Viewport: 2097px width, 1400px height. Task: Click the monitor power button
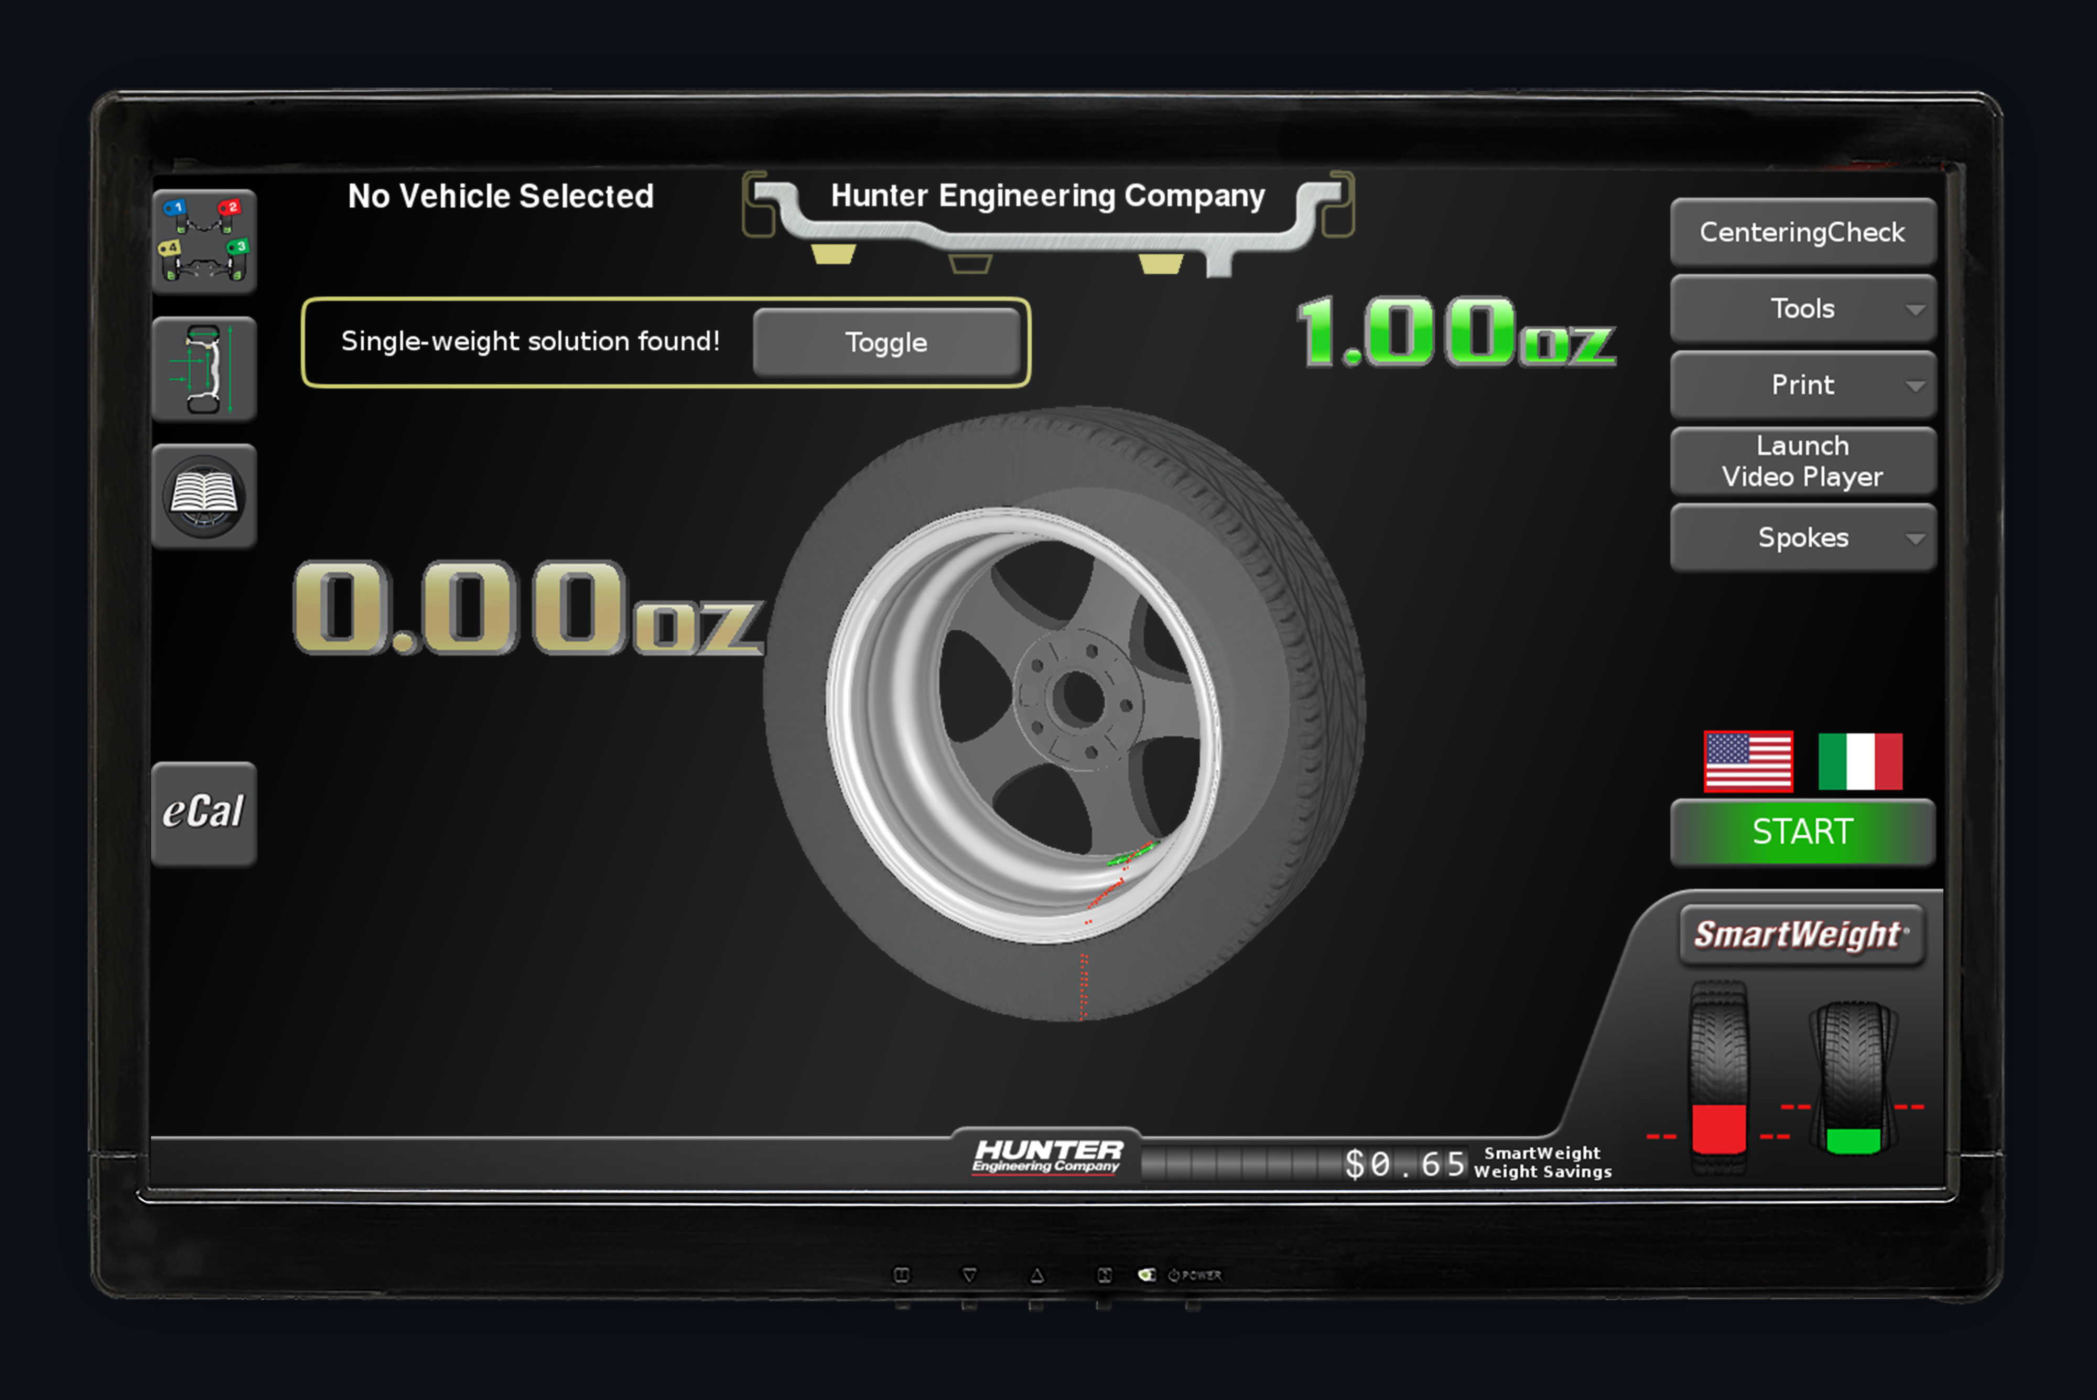[x=1194, y=1275]
